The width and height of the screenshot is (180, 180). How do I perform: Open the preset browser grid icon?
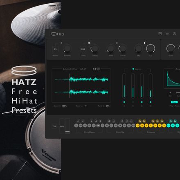[x=160, y=34]
